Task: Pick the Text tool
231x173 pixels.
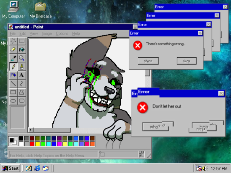Action: point(22,75)
